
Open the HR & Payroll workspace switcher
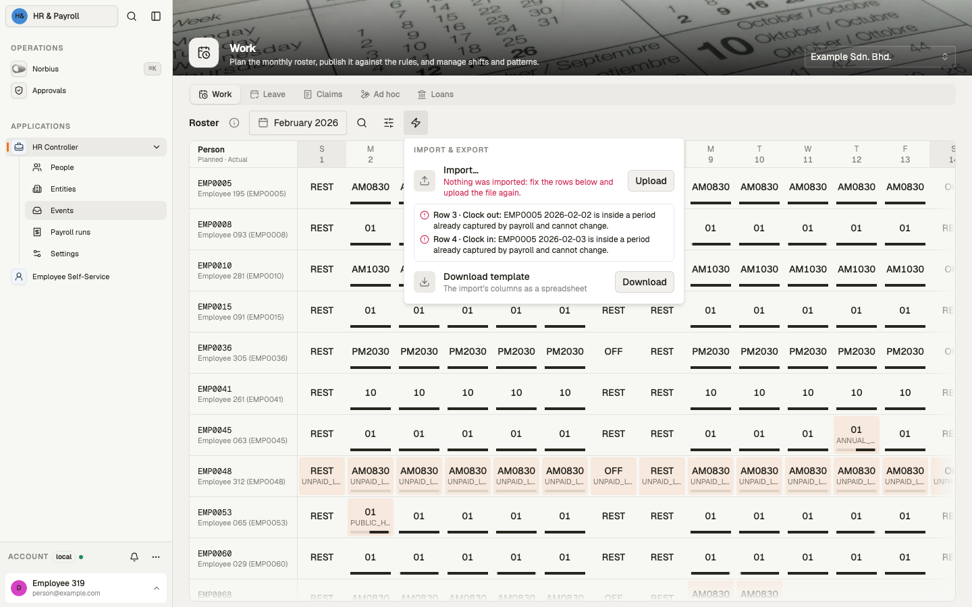(x=61, y=16)
